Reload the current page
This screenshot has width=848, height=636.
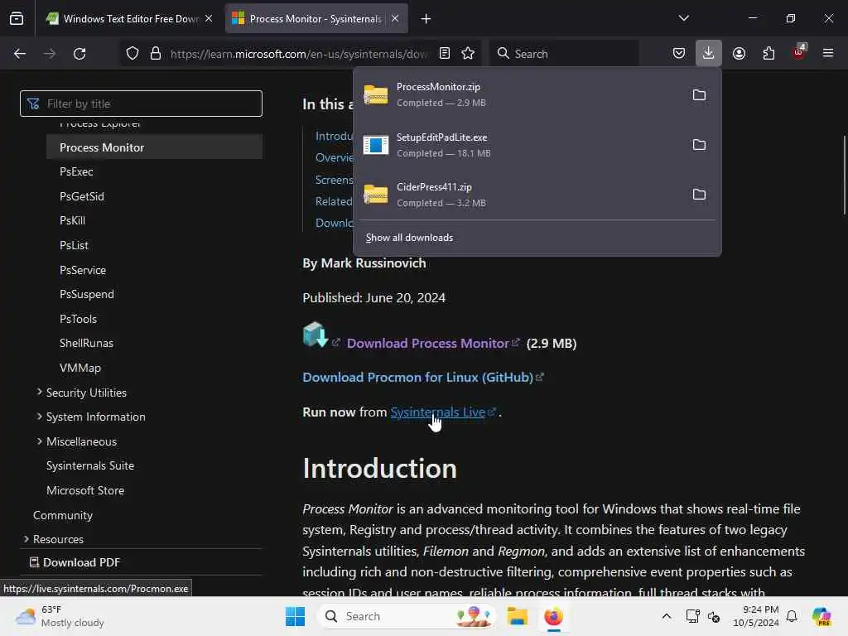coord(79,54)
